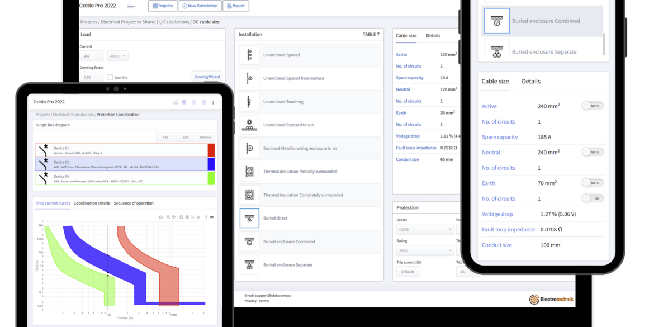Click the green swatch of Device 04
Image resolution: width=654 pixels, height=327 pixels.
click(211, 178)
